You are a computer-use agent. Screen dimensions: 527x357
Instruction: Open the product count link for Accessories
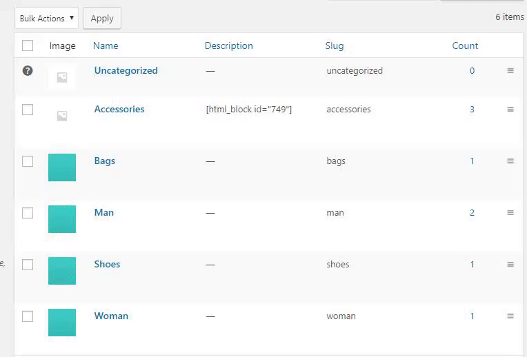(472, 109)
